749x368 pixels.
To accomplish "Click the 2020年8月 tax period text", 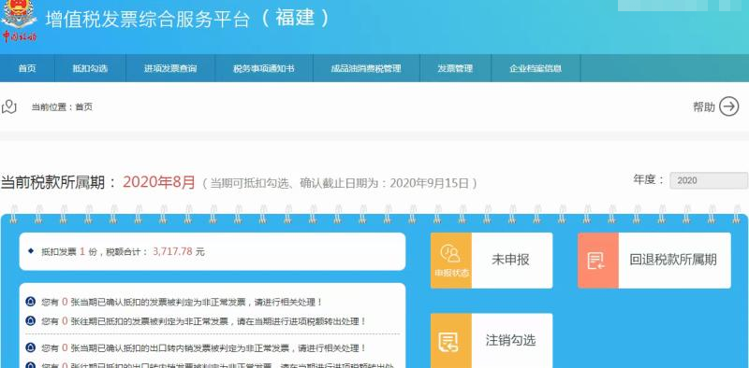I will click(x=159, y=182).
